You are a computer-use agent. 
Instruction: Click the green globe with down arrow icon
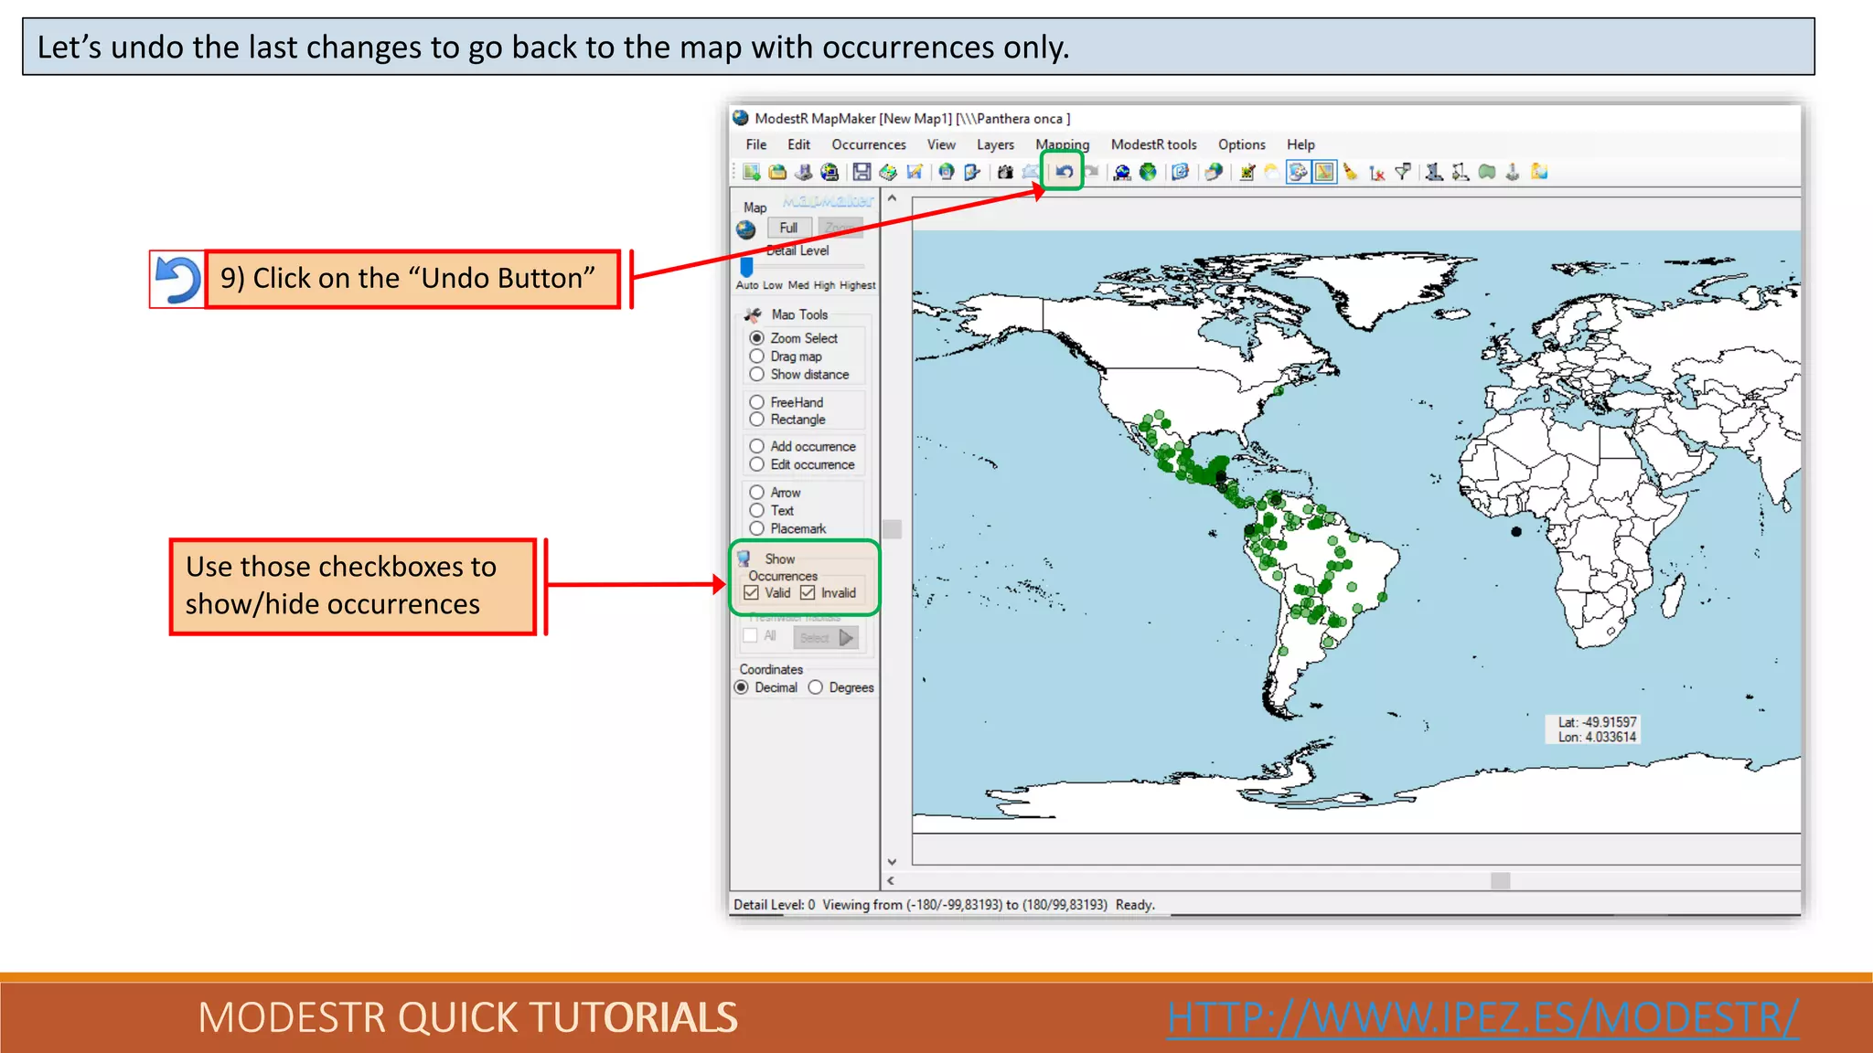tap(1148, 172)
